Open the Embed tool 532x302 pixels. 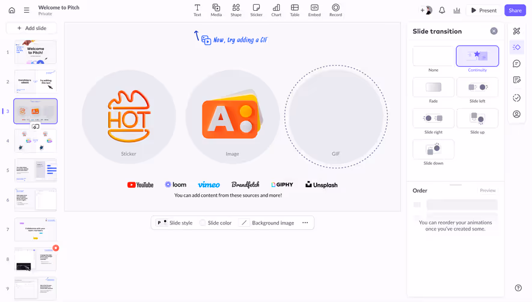click(x=314, y=10)
